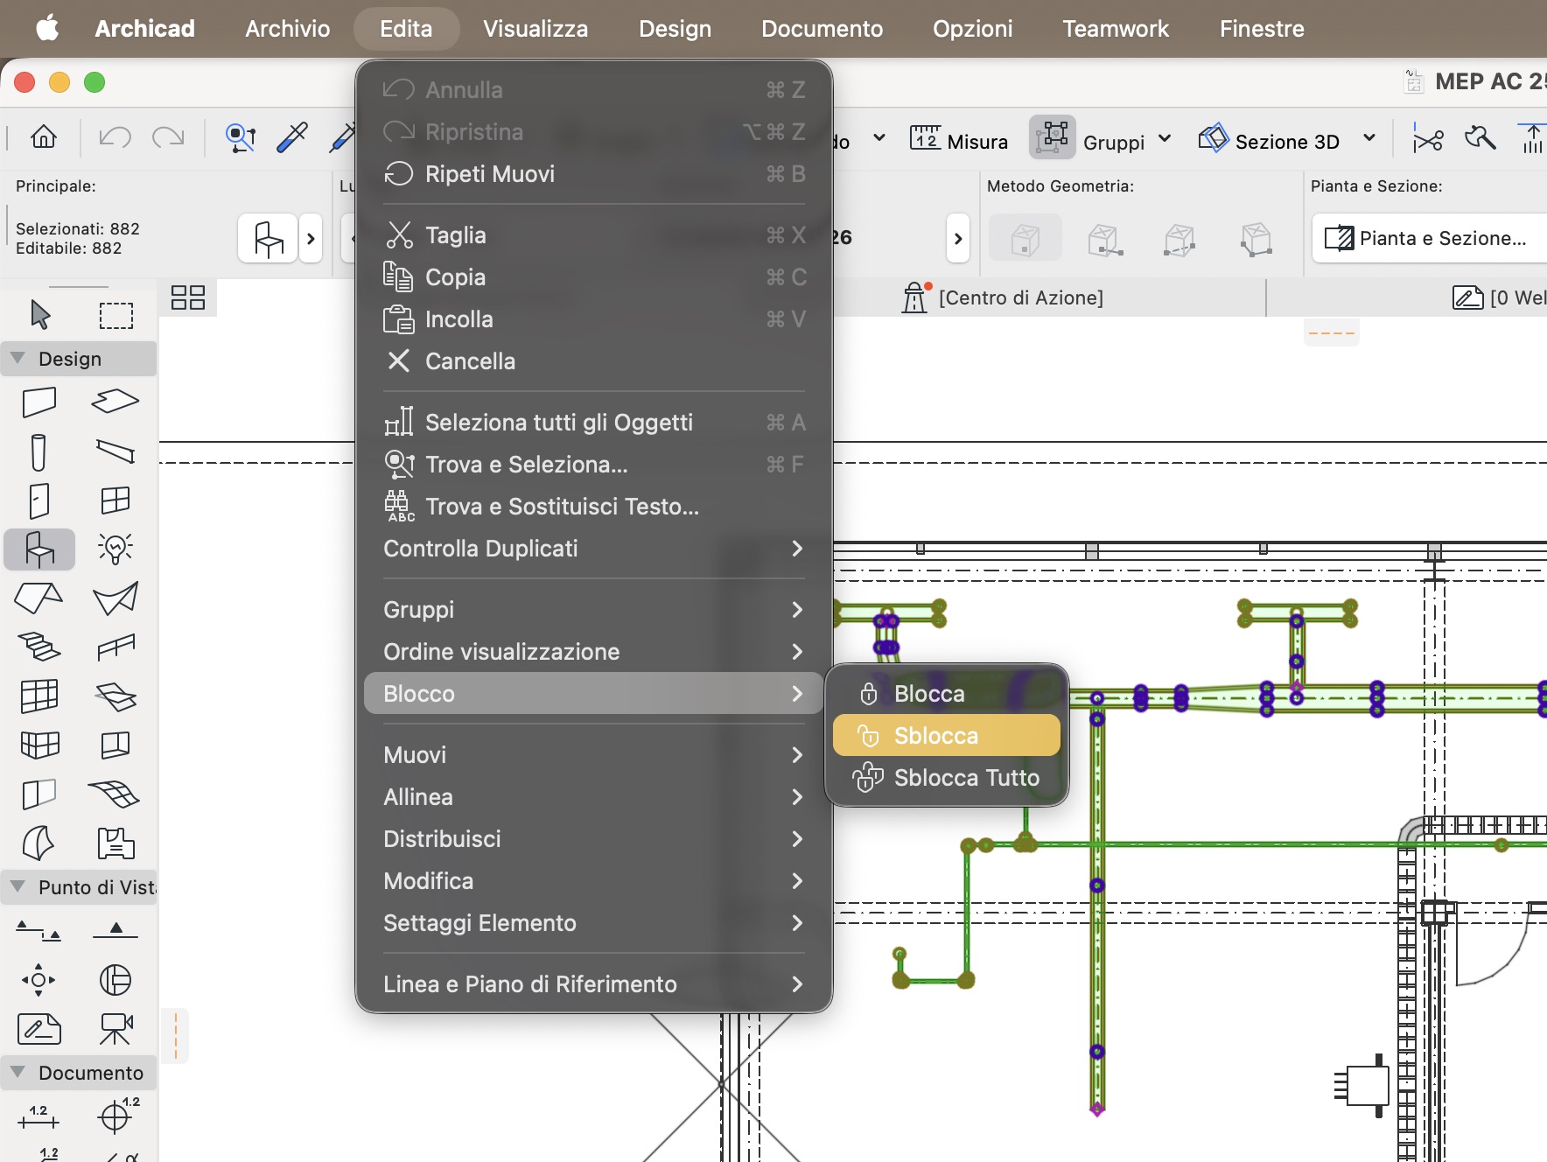Viewport: 1547px width, 1162px height.
Task: Toggle the first Metodo Geometria option
Action: point(1025,238)
